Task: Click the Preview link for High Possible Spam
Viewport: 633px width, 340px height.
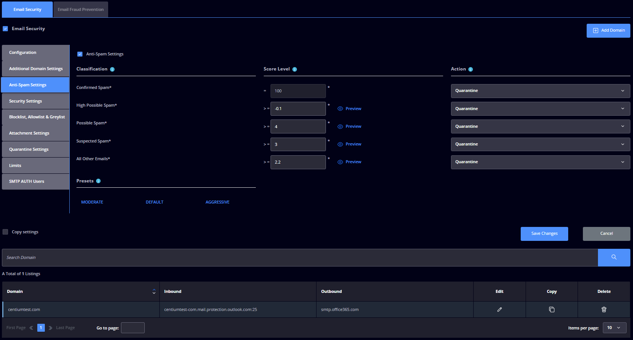Action: [353, 109]
